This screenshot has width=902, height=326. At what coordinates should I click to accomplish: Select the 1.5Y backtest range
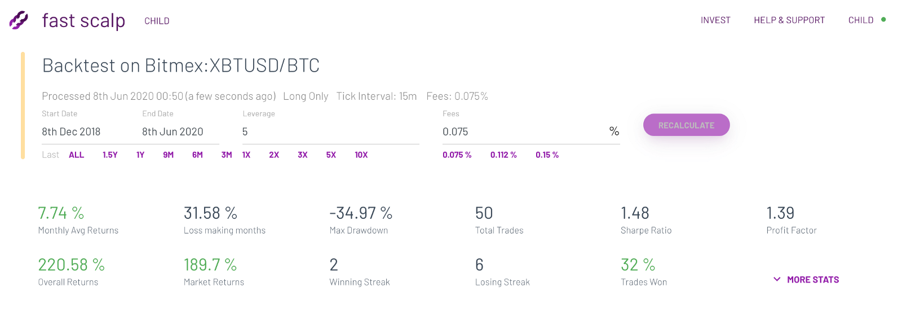[110, 155]
